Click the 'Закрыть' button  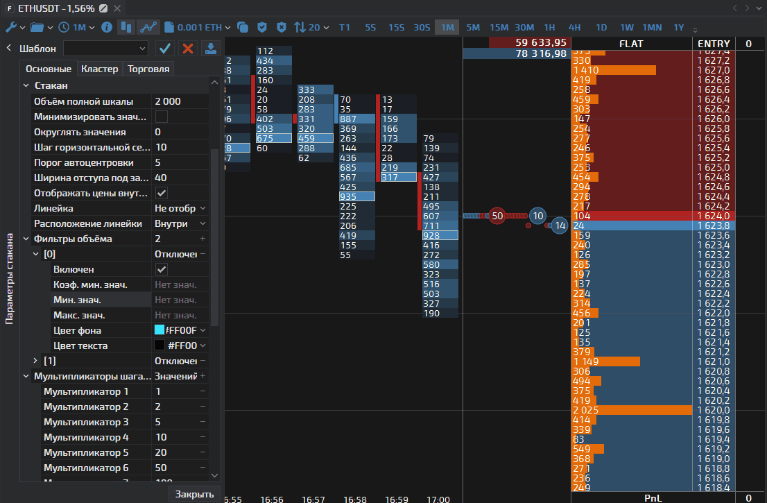[194, 494]
